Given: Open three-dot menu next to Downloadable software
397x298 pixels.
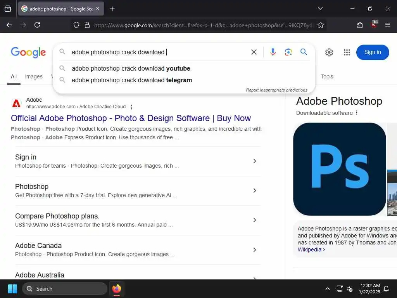Looking at the screenshot, I should point(357,113).
